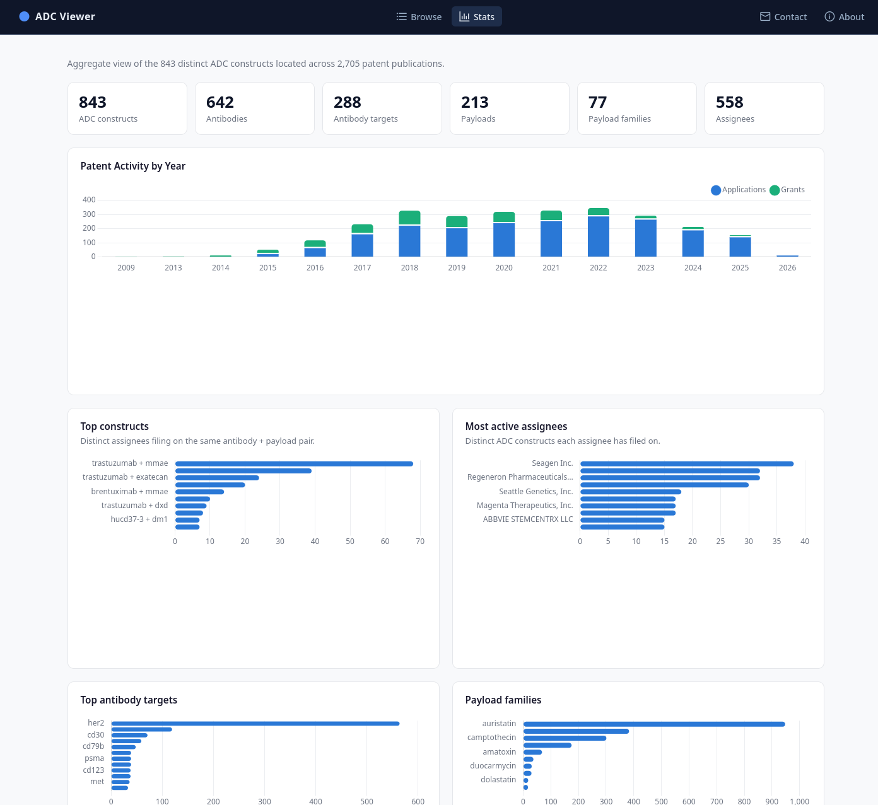Click the Regeneron Pharmaceuticals label
The width and height of the screenshot is (878, 805).
520,477
